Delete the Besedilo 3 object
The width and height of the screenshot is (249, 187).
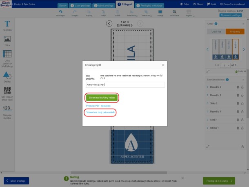[x=238, y=87]
